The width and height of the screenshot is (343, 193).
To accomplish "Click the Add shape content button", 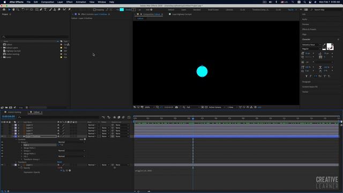I will [85, 139].
